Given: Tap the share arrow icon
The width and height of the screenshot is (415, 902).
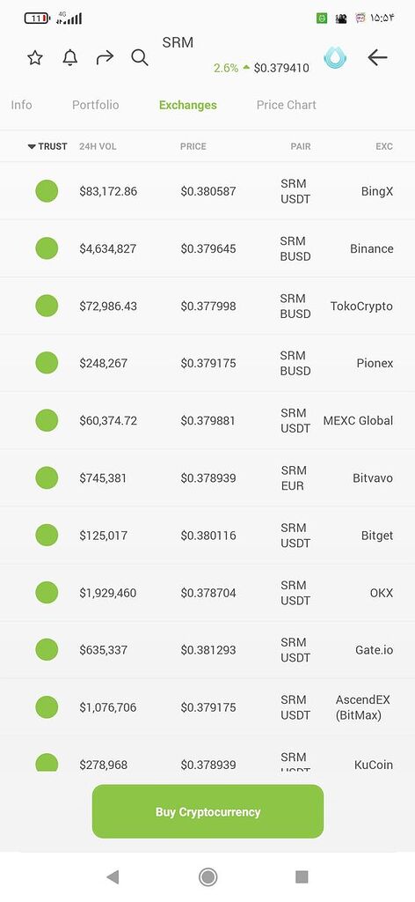Looking at the screenshot, I should [105, 57].
